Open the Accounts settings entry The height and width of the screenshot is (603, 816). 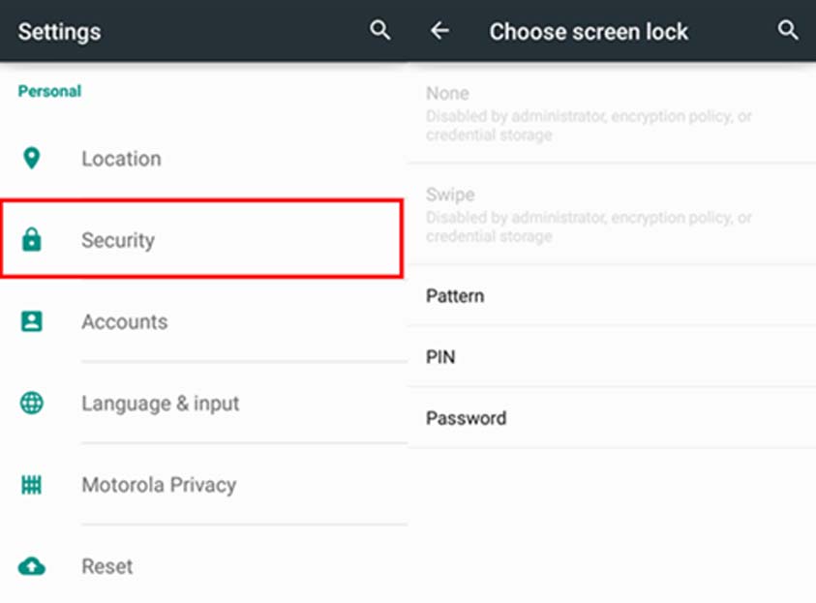pos(124,321)
